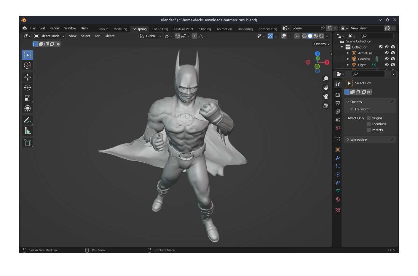Toggle the camera view icon
Image resolution: width=418 pixels, height=276 pixels.
click(x=326, y=96)
